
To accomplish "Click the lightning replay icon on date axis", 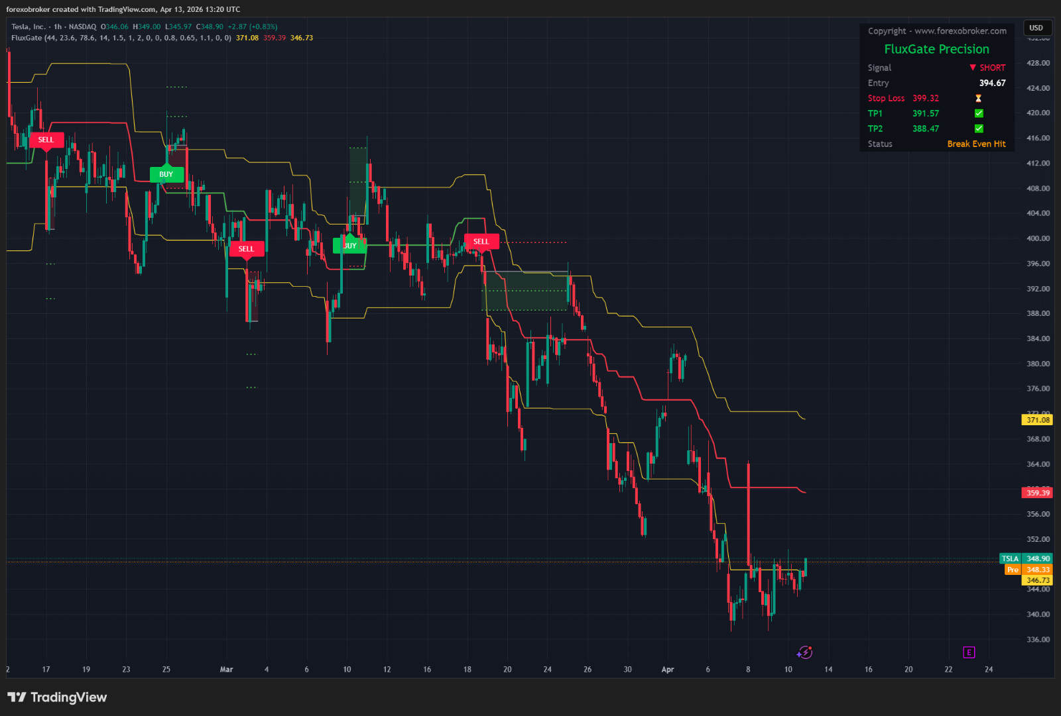I will 804,652.
